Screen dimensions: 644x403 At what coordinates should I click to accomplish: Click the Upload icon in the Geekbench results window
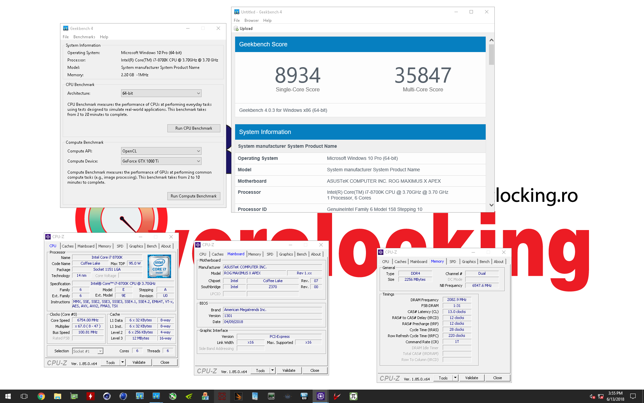click(236, 29)
